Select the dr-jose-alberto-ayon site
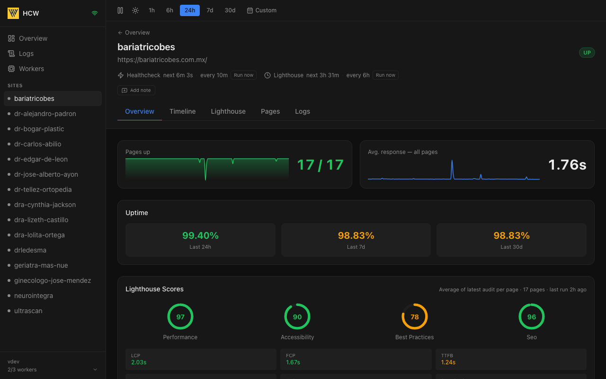 click(x=53, y=174)
